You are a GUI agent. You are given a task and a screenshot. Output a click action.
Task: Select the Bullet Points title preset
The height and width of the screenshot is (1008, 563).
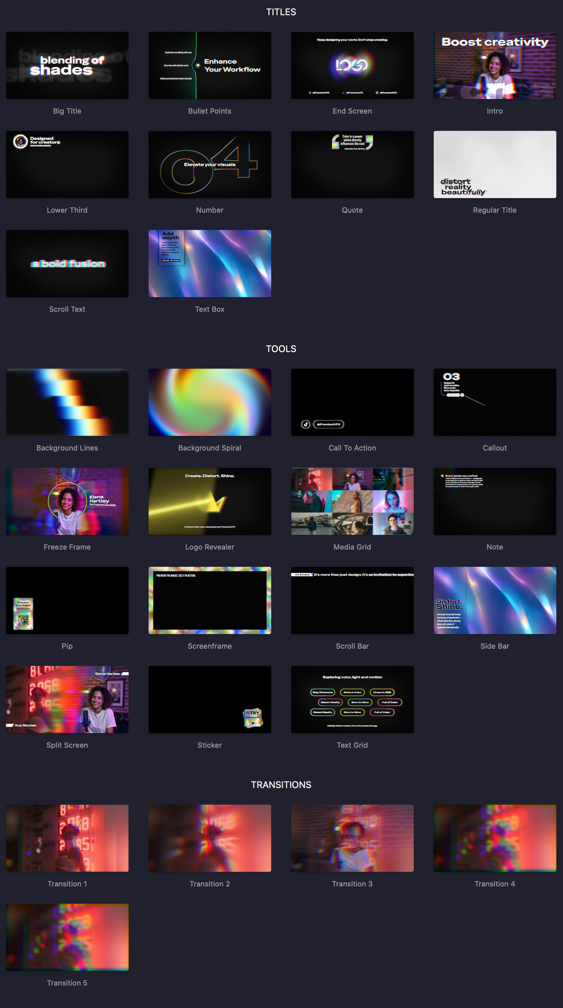tap(210, 65)
